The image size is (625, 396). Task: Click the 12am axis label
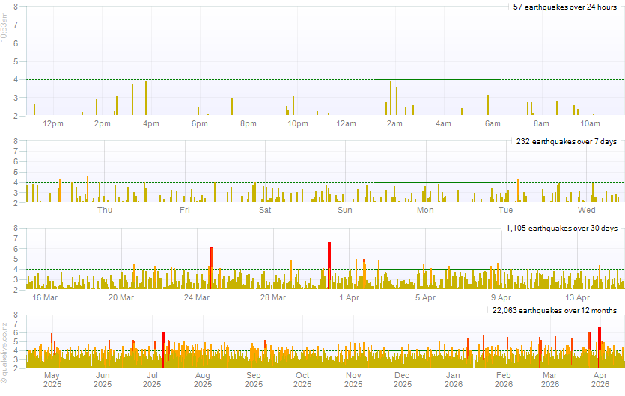click(346, 123)
